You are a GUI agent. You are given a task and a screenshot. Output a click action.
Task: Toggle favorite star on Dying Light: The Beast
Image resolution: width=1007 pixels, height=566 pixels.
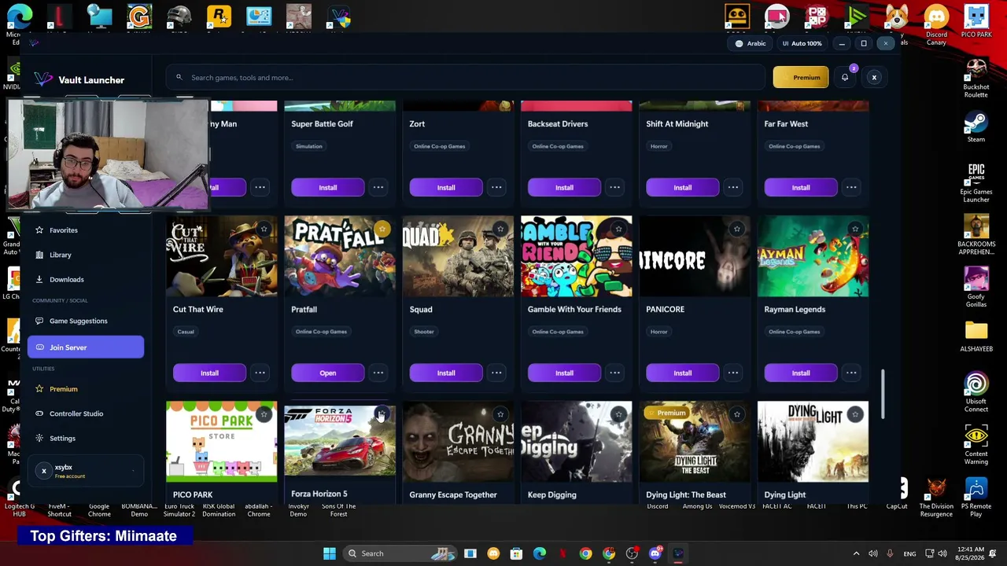click(x=736, y=414)
